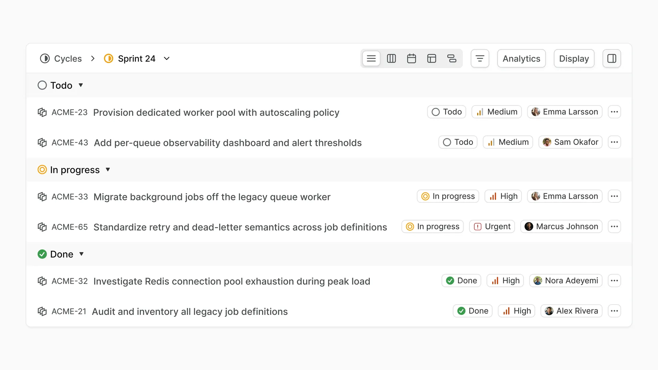
Task: Change assignee Alex Rivera on ACME-21
Action: click(x=571, y=311)
